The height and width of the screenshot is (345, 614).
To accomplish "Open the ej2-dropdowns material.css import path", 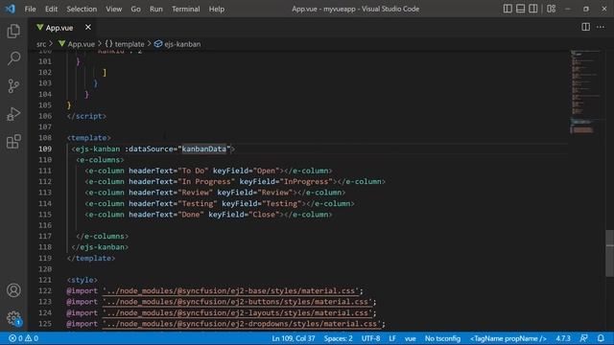I will click(242, 324).
